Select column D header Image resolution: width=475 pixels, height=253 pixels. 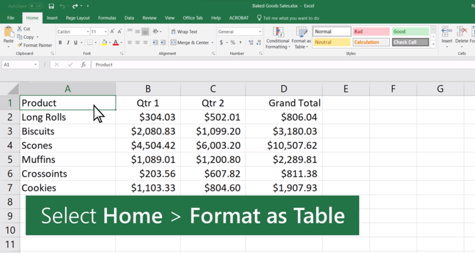click(x=284, y=89)
